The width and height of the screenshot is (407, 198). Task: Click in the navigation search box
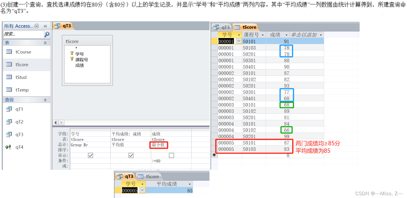click(x=24, y=34)
